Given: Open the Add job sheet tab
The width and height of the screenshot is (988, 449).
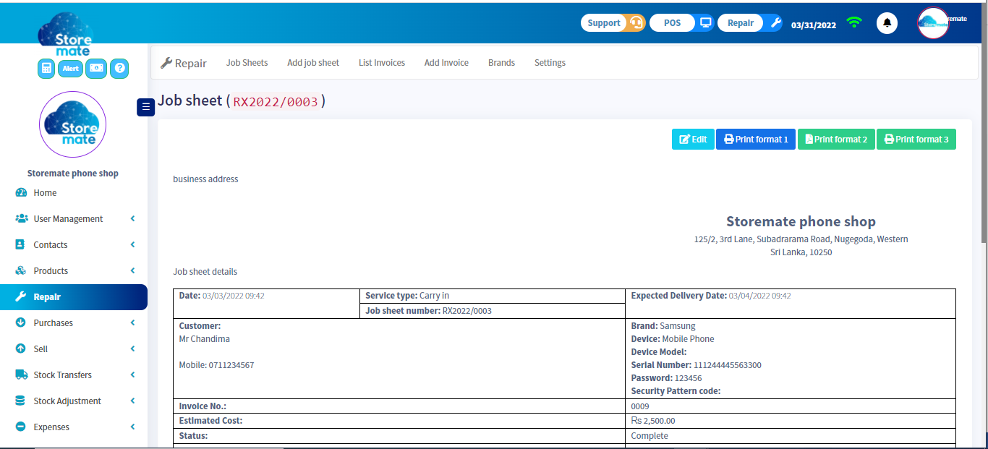Looking at the screenshot, I should [313, 63].
